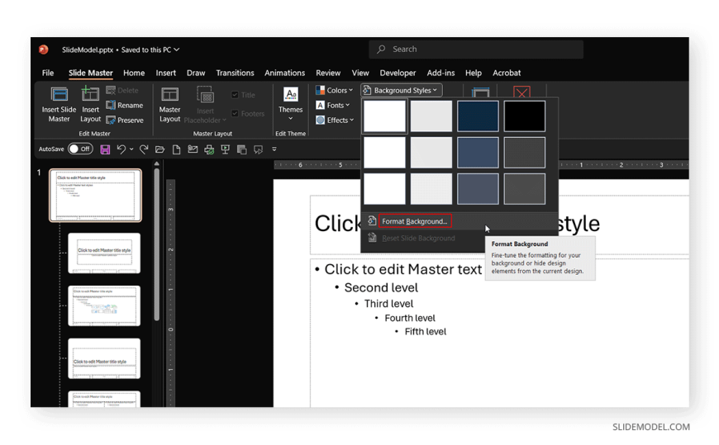Open the Help tab
Image resolution: width=719 pixels, height=445 pixels.
pyautogui.click(x=474, y=73)
